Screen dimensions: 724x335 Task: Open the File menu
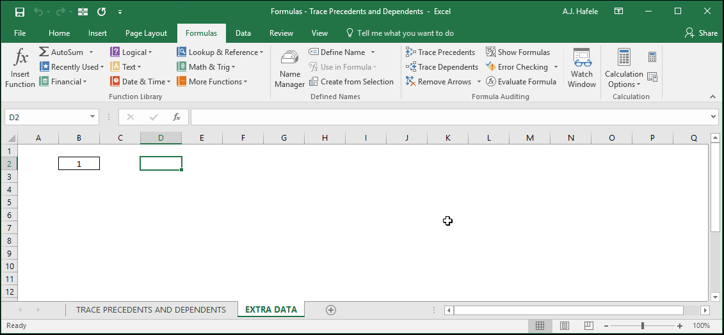(x=20, y=33)
